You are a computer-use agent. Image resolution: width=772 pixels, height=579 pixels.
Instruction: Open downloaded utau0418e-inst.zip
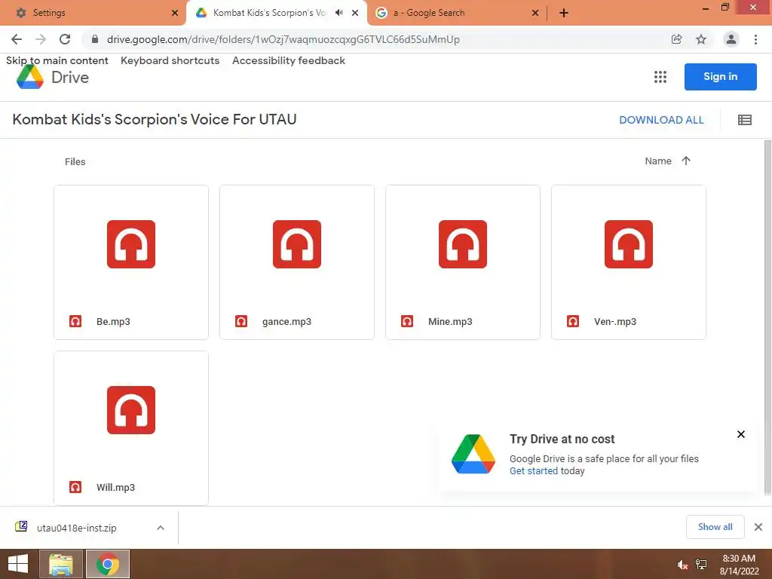pyautogui.click(x=76, y=528)
